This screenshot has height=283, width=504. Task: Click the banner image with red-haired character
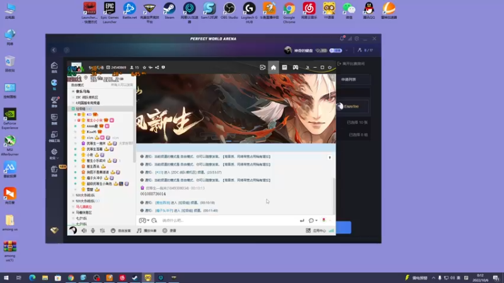[236, 108]
